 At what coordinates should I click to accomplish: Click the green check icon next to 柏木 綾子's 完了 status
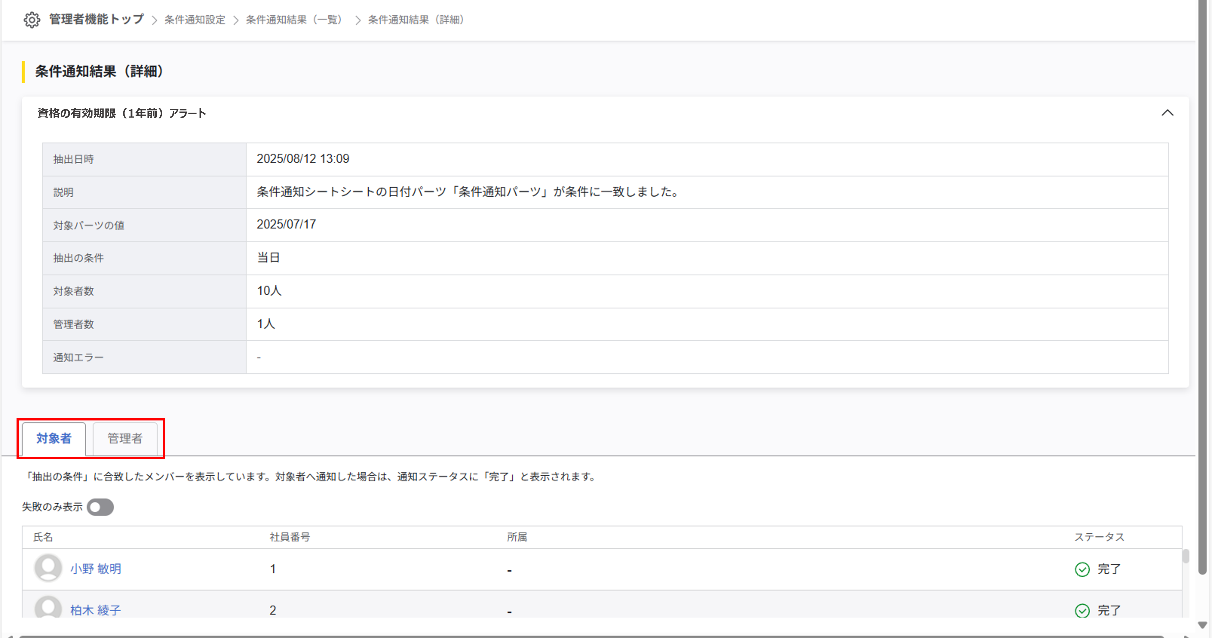pos(1082,611)
